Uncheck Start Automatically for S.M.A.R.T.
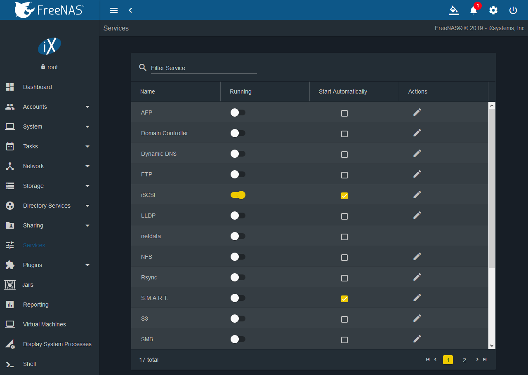This screenshot has height=375, width=528. coord(344,299)
